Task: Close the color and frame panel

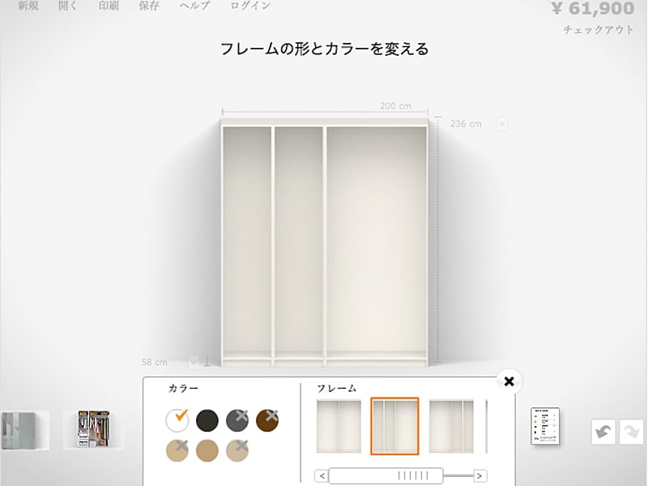Action: pos(509,381)
